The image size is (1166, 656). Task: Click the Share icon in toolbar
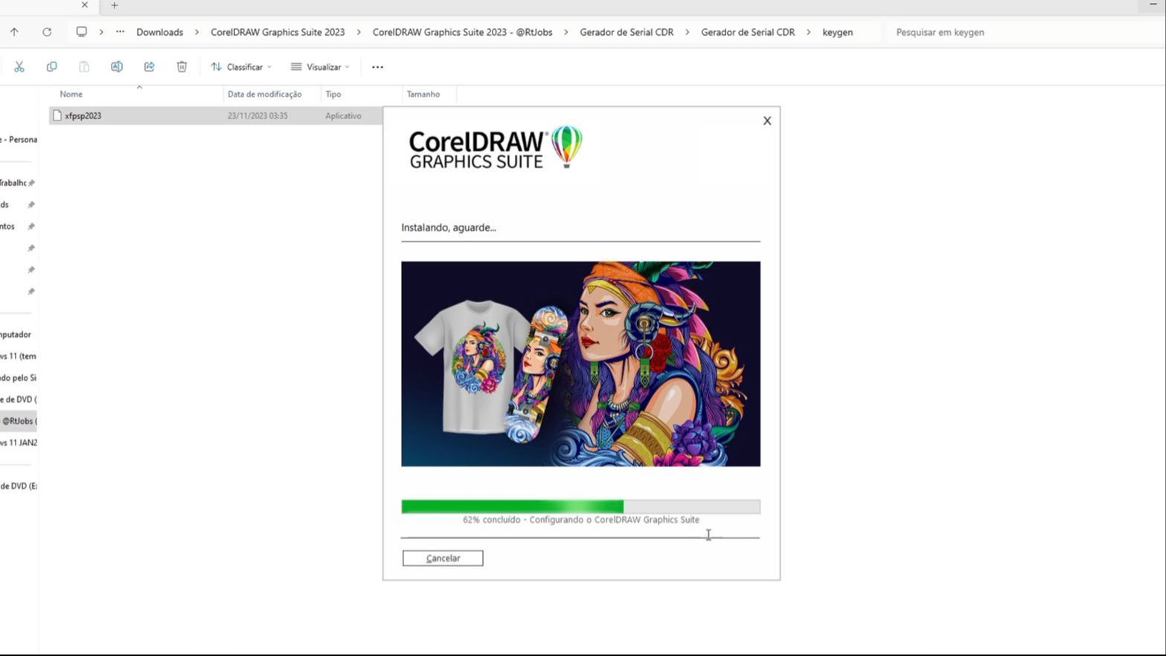(x=149, y=67)
